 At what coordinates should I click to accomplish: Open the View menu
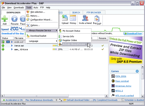[x=9, y=8]
